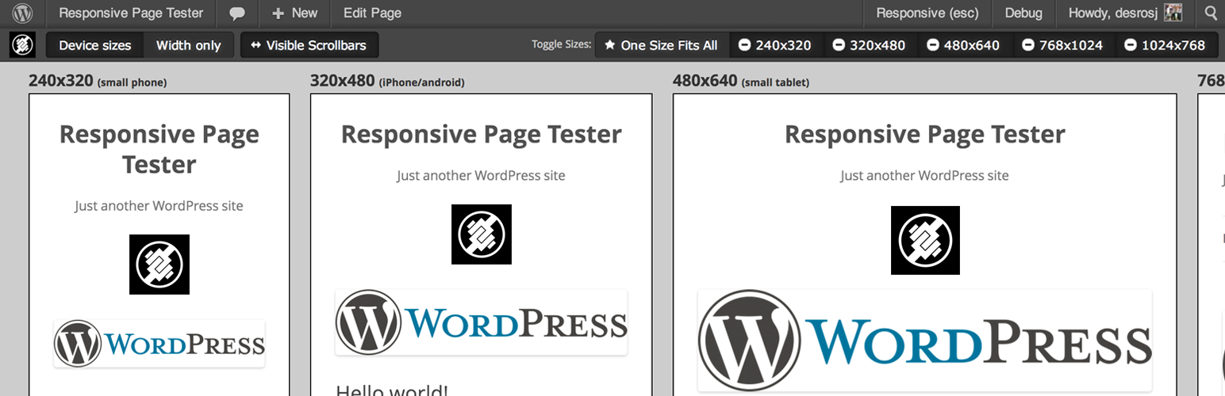The width and height of the screenshot is (1225, 396).
Task: Toggle off the 480x640 size
Action: [x=963, y=45]
